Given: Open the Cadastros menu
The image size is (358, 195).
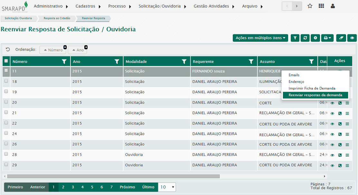Looking at the screenshot, I should (x=88, y=6).
